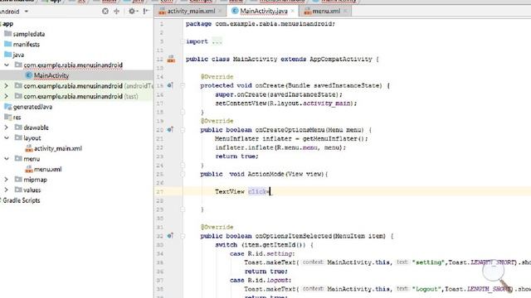
Task: Click the menu.xml file icon in tree
Action: click(29, 169)
